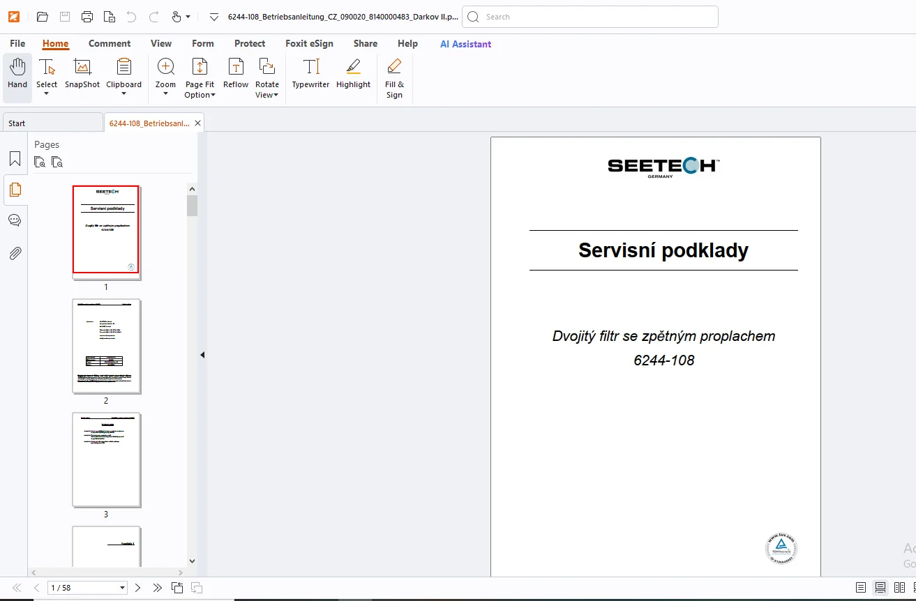
Task: Expand the Zoom dropdown arrow
Action: (x=165, y=94)
